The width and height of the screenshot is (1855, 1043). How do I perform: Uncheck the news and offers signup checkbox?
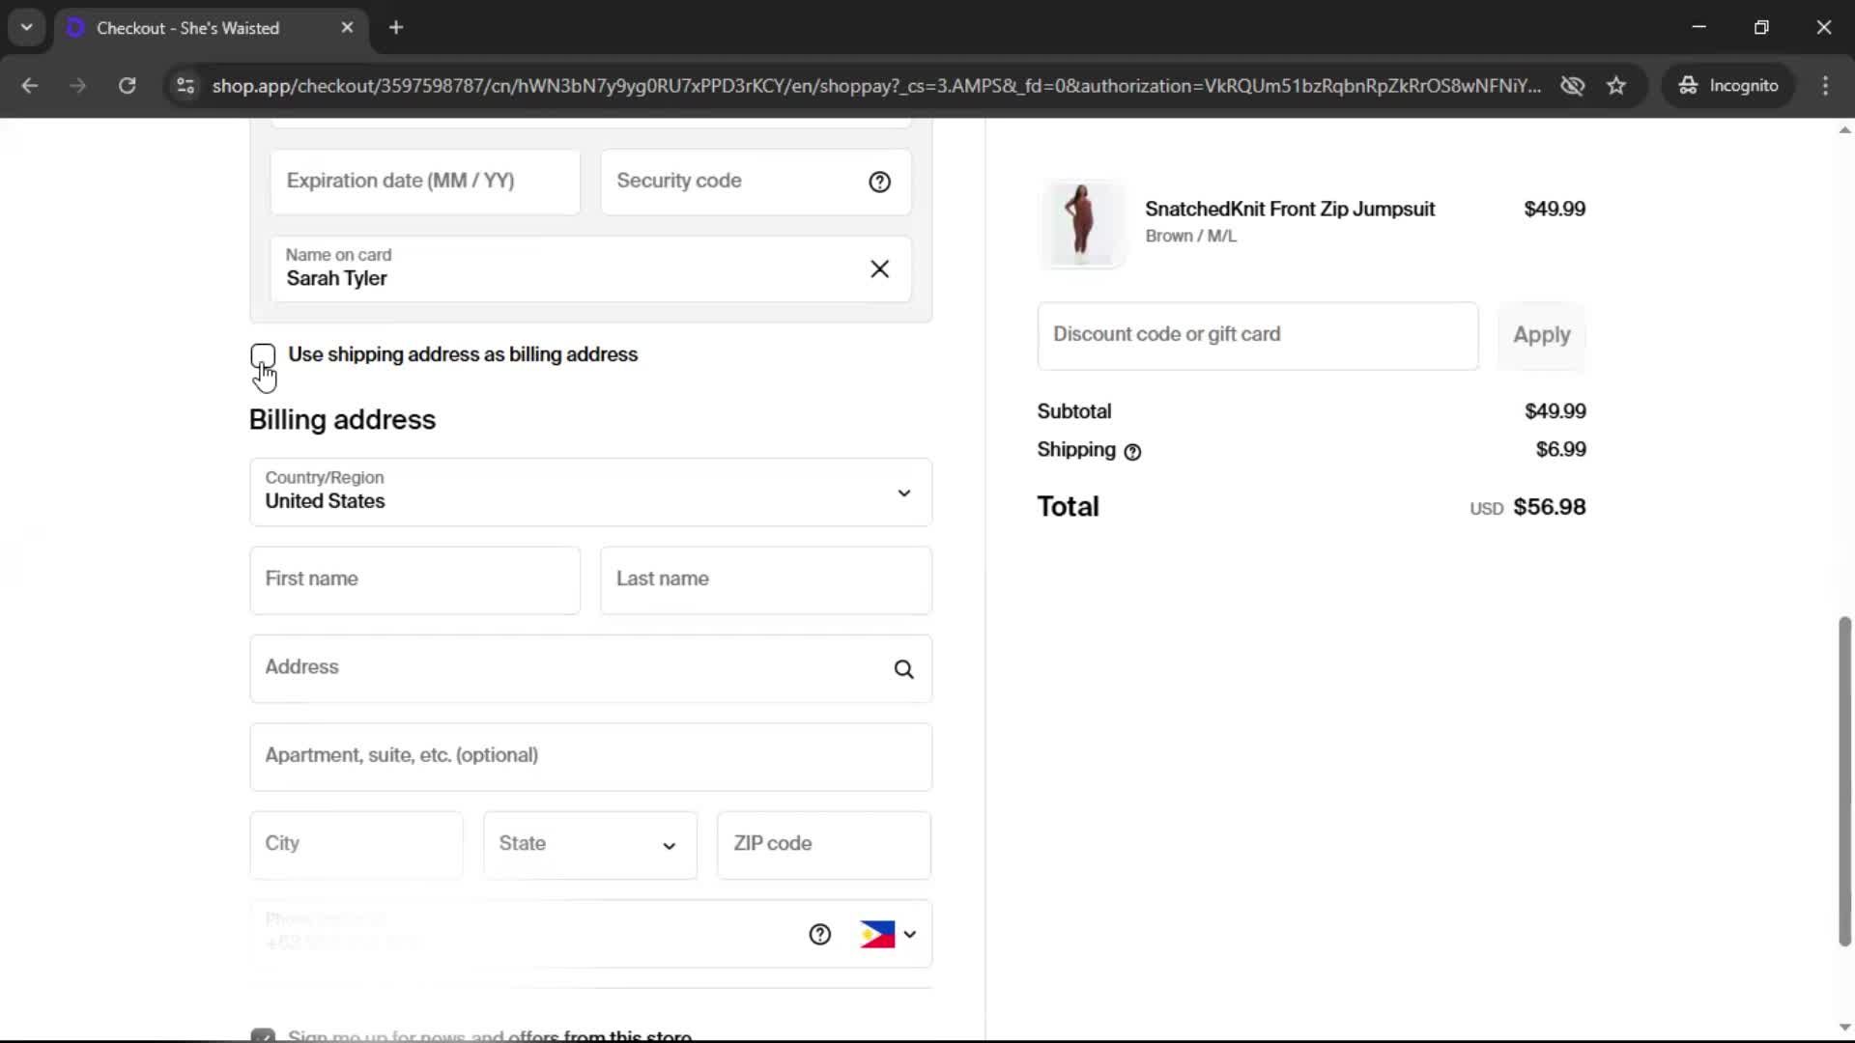tap(263, 1035)
